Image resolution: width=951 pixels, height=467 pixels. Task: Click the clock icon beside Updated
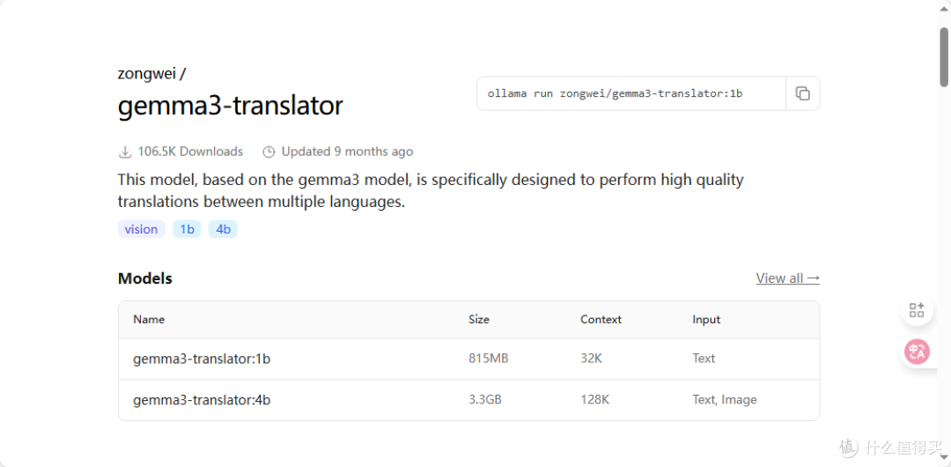[269, 152]
